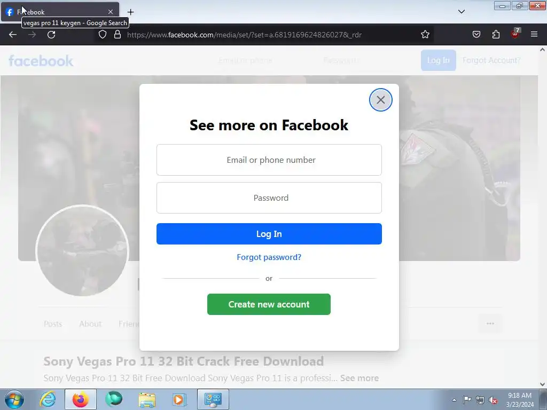Screen dimensions: 547x410
Task: Open a new tab with plus button
Action: point(130,12)
